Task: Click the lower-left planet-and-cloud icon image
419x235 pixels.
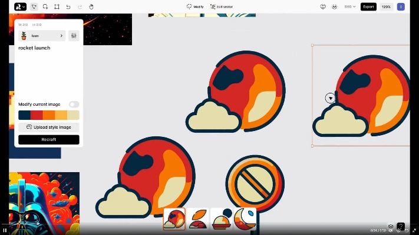Action: pyautogui.click(x=146, y=177)
